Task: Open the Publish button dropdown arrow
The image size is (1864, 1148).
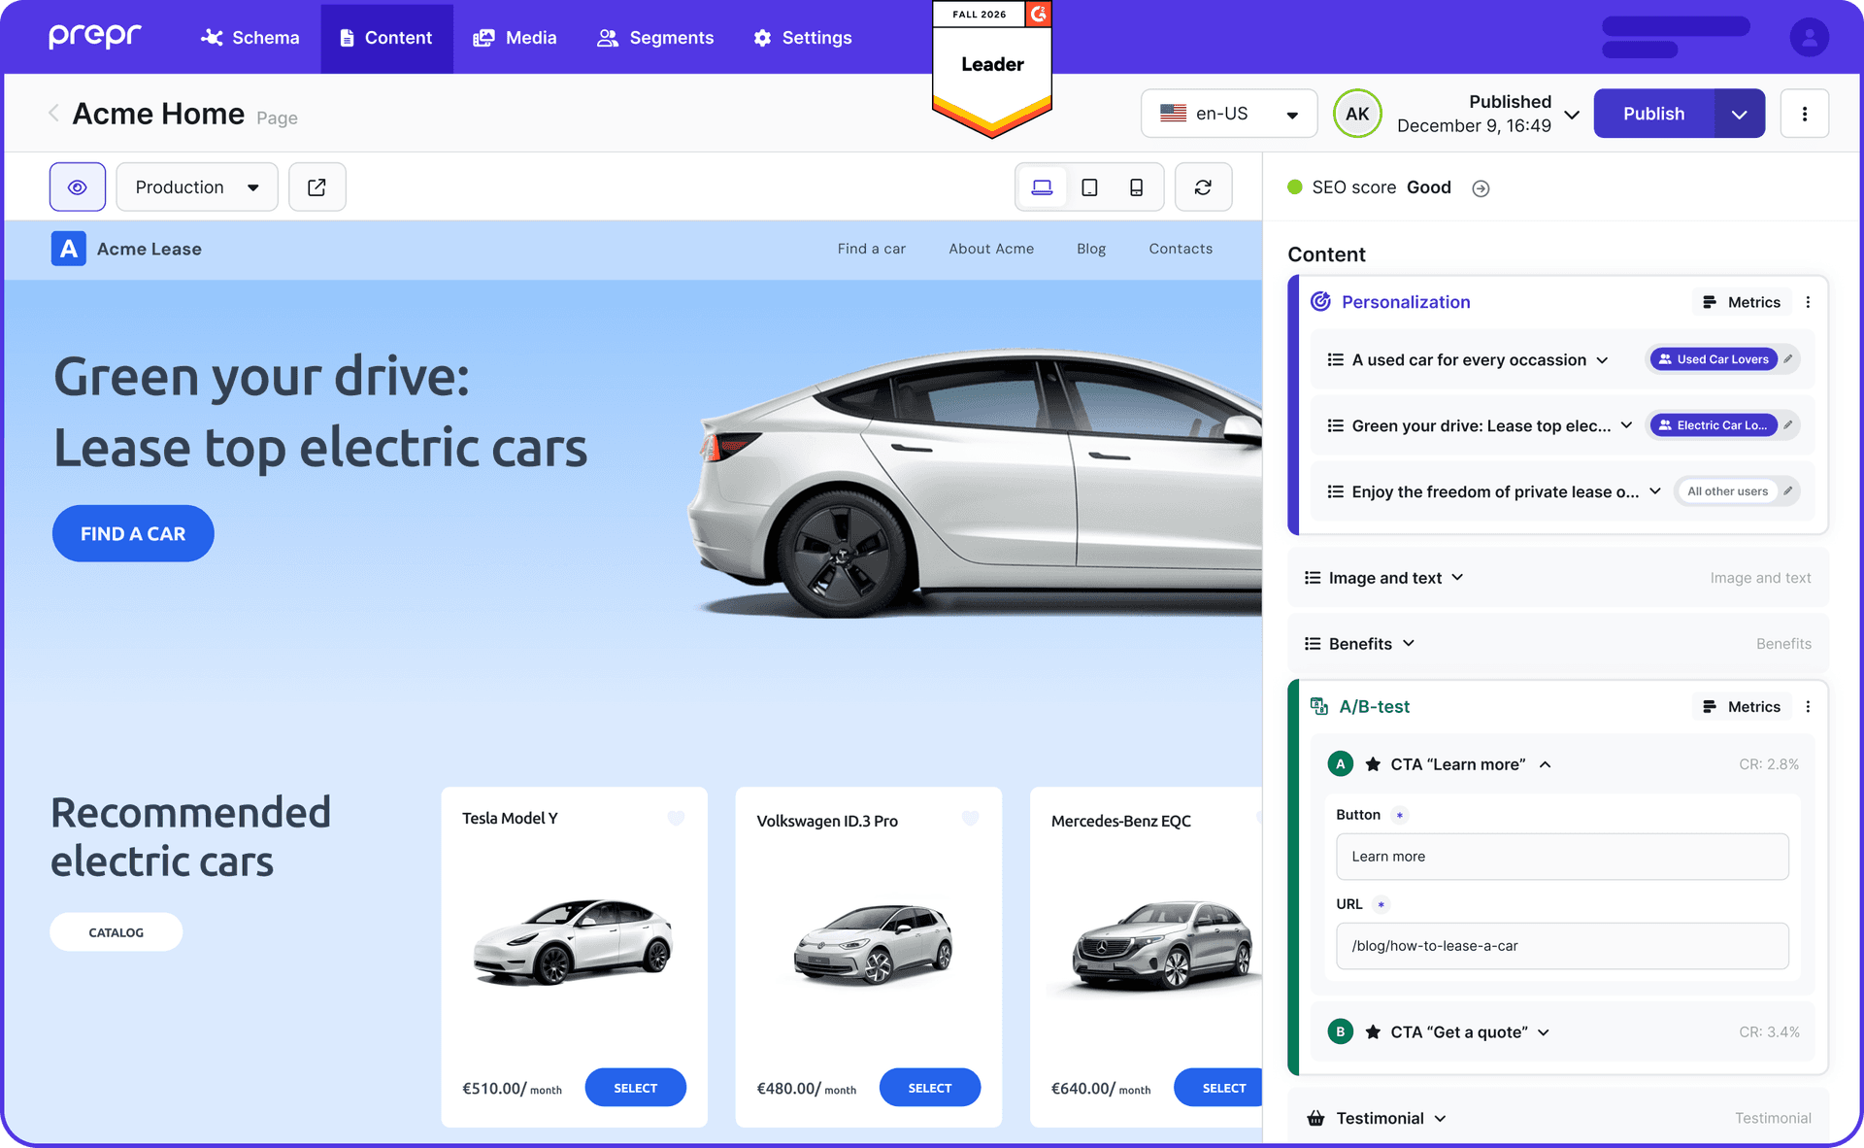Action: click(1740, 114)
